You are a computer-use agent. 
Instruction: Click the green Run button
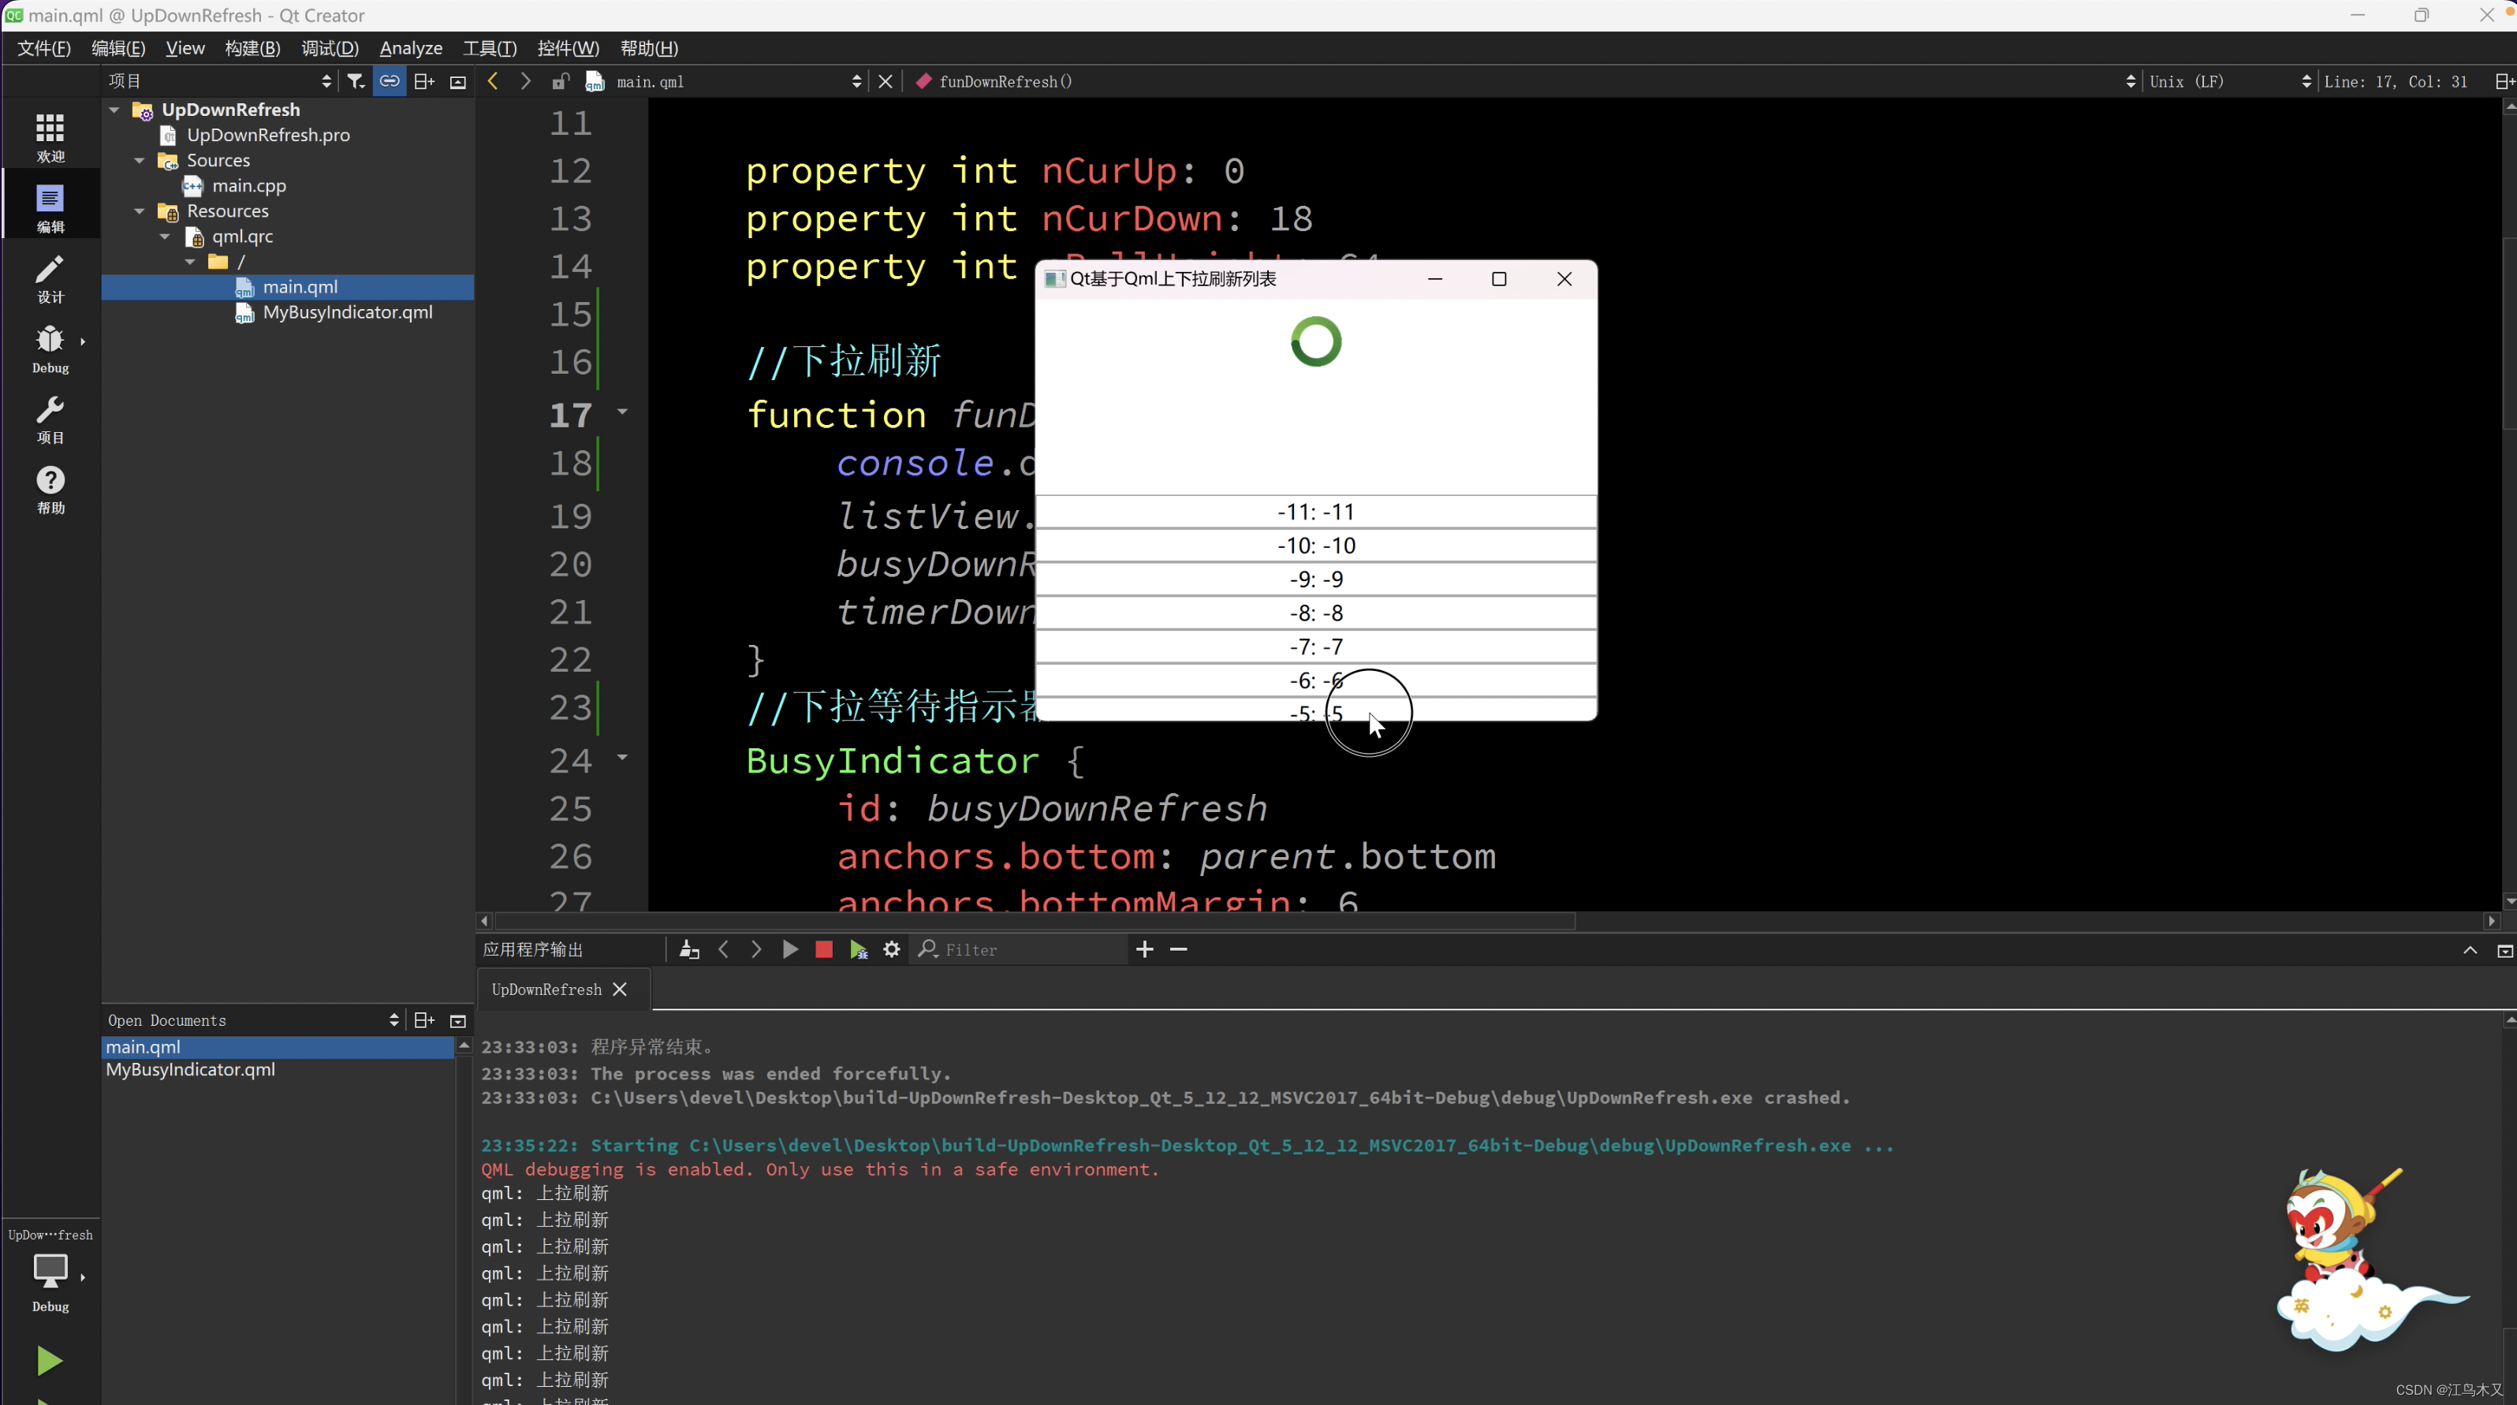(49, 1360)
